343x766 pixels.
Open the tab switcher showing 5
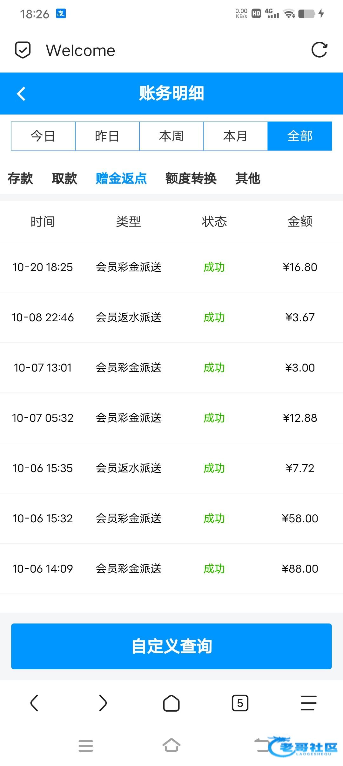pyautogui.click(x=240, y=703)
